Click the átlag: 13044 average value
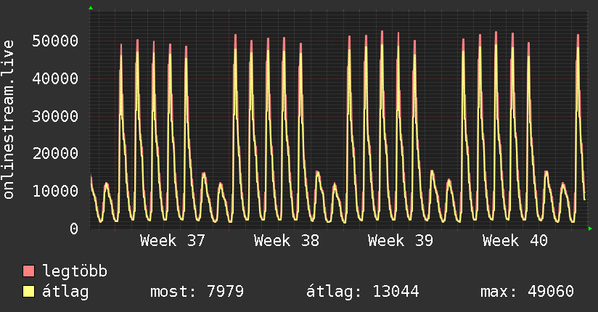This screenshot has width=598, height=312. [x=363, y=292]
